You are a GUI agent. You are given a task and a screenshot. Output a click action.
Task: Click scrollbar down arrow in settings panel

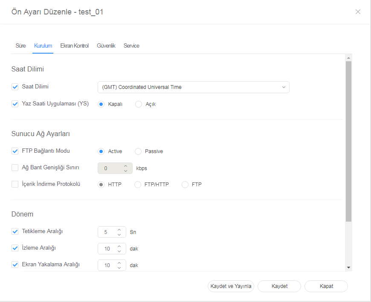point(348,268)
